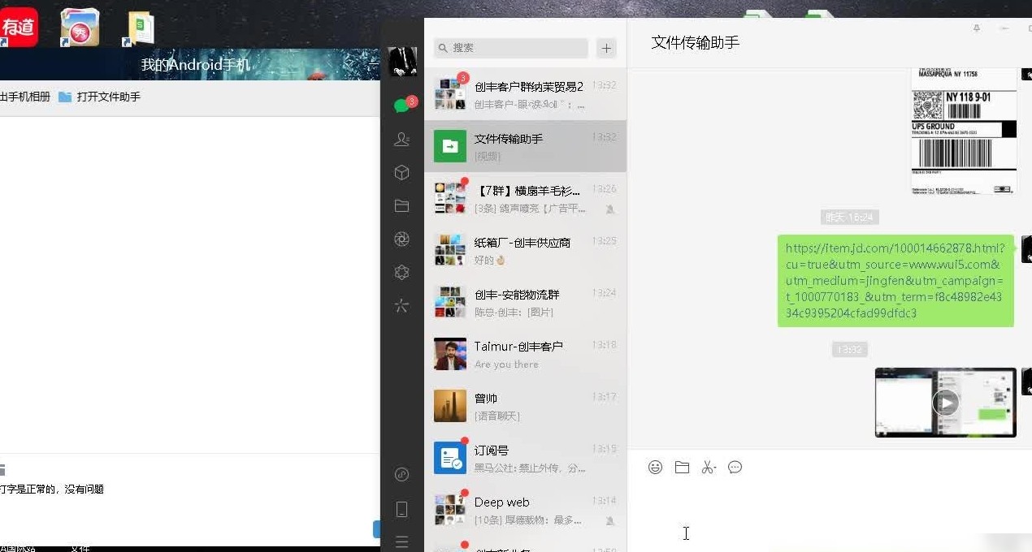This screenshot has height=552, width=1032.
Task: Click the plus button to start chat
Action: click(x=606, y=48)
